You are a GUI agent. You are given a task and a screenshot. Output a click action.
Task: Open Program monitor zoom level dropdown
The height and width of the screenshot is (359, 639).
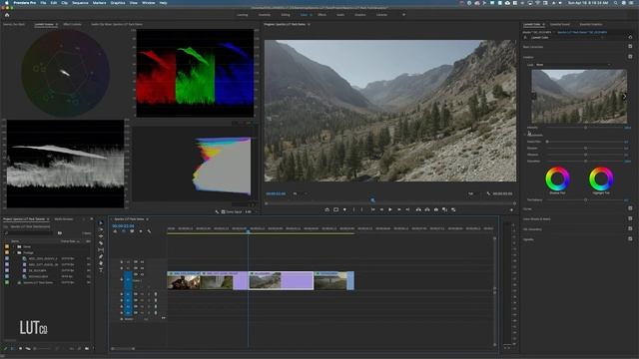pyautogui.click(x=300, y=193)
